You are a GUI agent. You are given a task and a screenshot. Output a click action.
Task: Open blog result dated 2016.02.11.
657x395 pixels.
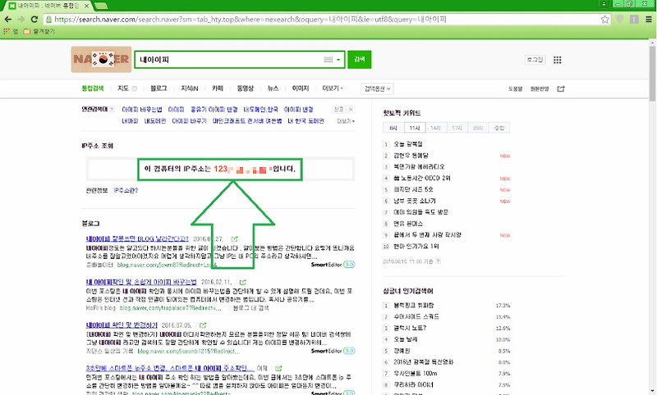pos(140,282)
